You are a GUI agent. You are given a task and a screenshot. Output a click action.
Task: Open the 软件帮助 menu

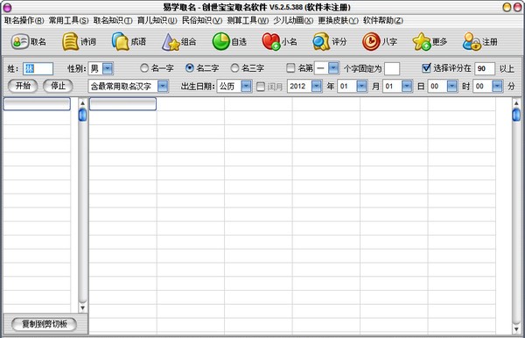pos(383,20)
